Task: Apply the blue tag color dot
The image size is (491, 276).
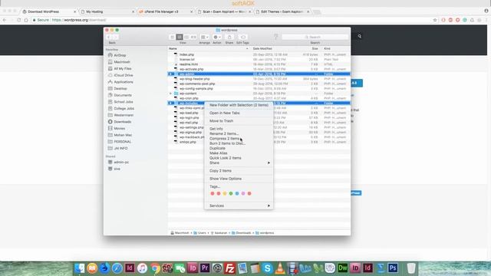Action: pos(237,194)
